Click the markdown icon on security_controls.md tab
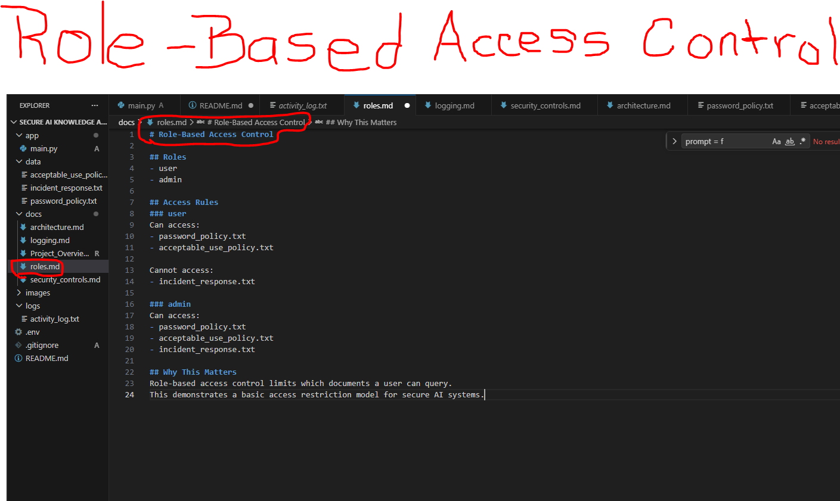Image resolution: width=840 pixels, height=501 pixels. [503, 105]
